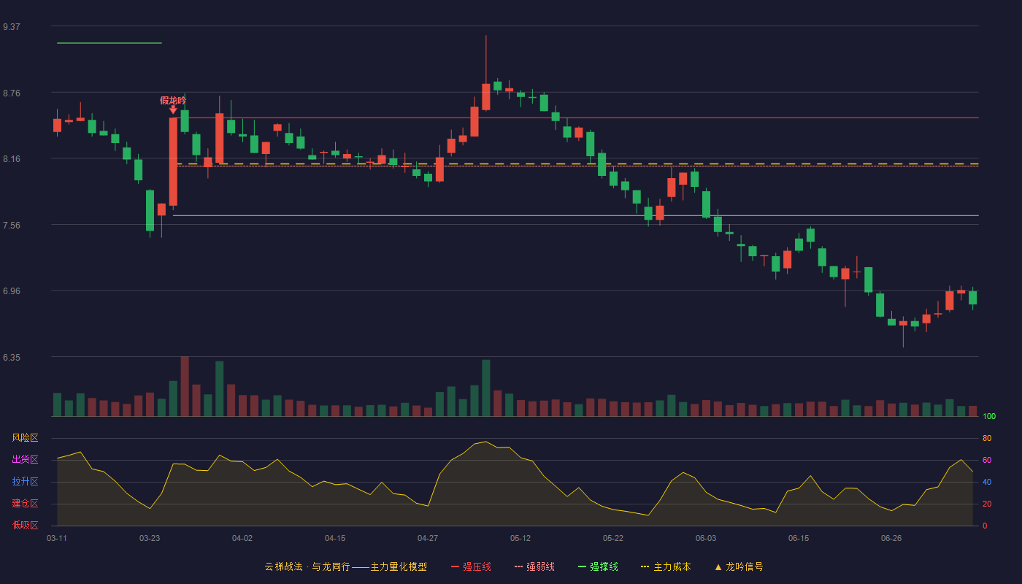Image resolution: width=1022 pixels, height=584 pixels.
Task: Click the 05-12 date axis label
Action: click(520, 538)
